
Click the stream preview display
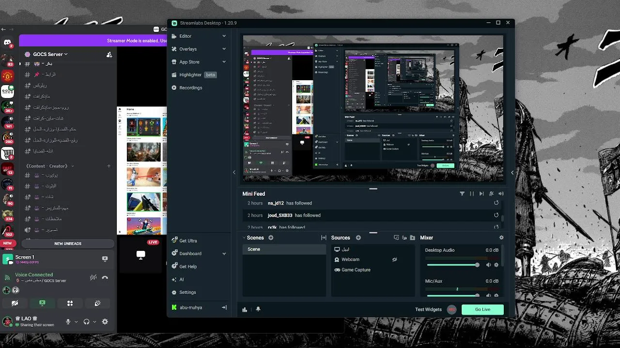pos(373,108)
